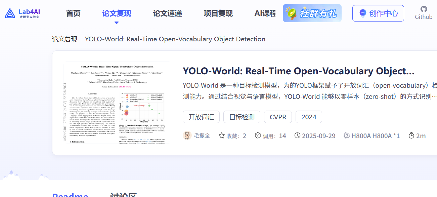The width and height of the screenshot is (437, 197).
Task: Open the 首页 navigation tab
Action: [x=73, y=13]
